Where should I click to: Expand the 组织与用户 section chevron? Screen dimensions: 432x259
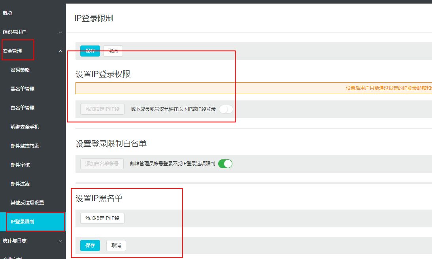pos(60,32)
